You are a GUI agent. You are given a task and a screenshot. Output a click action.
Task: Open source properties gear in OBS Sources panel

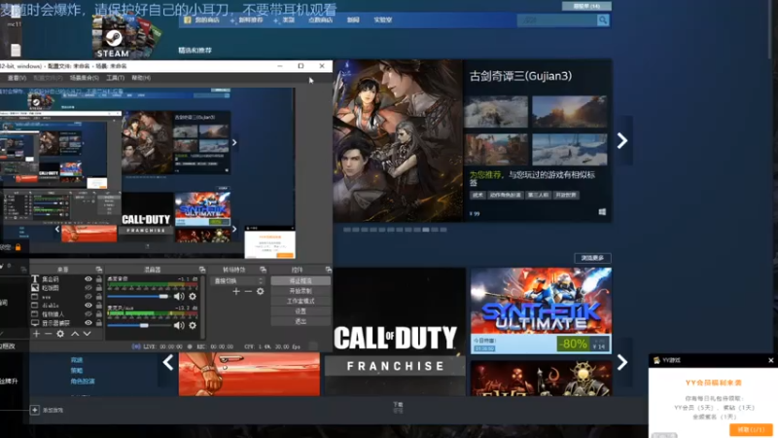coord(60,334)
